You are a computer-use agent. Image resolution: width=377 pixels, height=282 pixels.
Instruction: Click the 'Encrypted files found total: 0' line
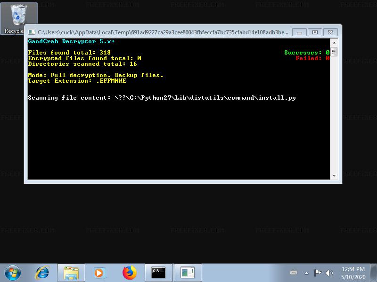tap(84, 58)
